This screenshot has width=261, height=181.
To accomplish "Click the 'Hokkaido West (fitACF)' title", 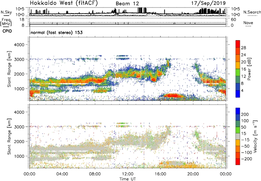I will (64, 3).
